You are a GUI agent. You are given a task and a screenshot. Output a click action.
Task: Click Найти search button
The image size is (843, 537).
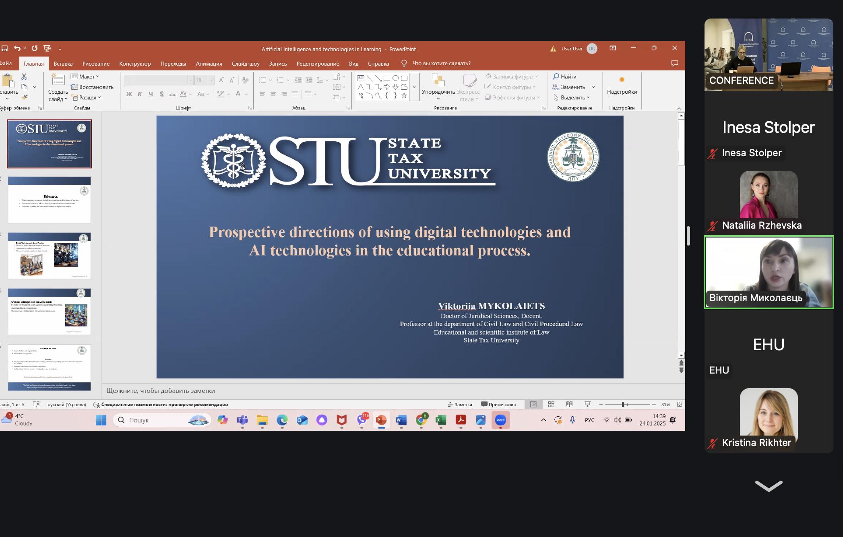click(x=565, y=76)
